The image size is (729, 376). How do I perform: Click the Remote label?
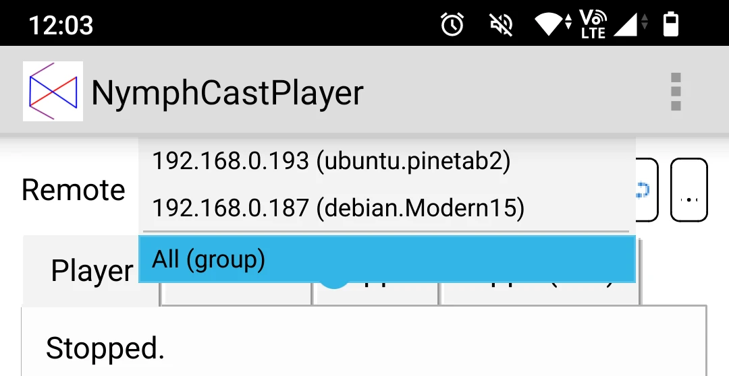[x=74, y=191]
